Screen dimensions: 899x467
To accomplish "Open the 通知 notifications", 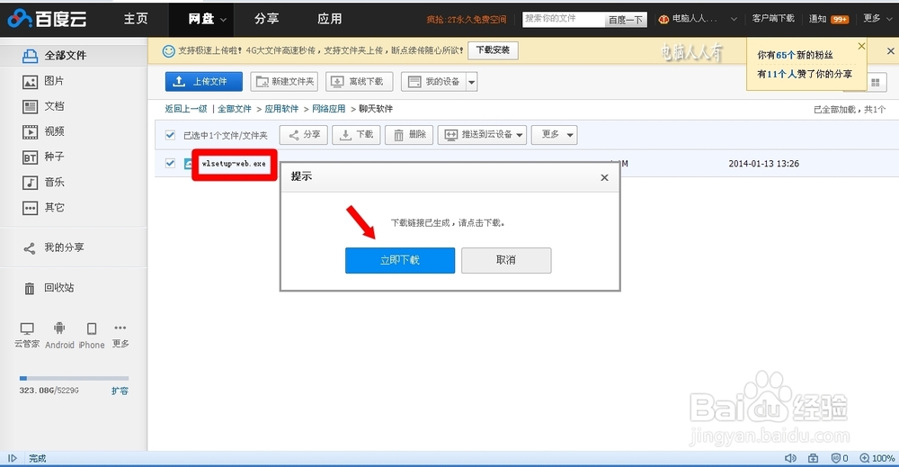I will [x=829, y=19].
